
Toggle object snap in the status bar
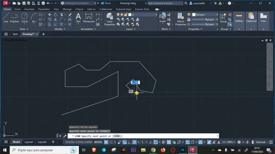point(156,142)
